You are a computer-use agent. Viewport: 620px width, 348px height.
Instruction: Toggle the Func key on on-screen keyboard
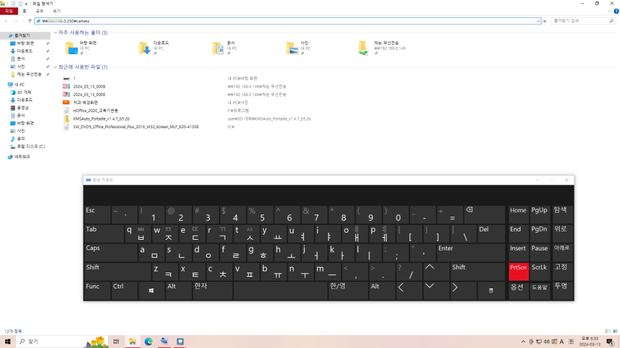coord(98,291)
